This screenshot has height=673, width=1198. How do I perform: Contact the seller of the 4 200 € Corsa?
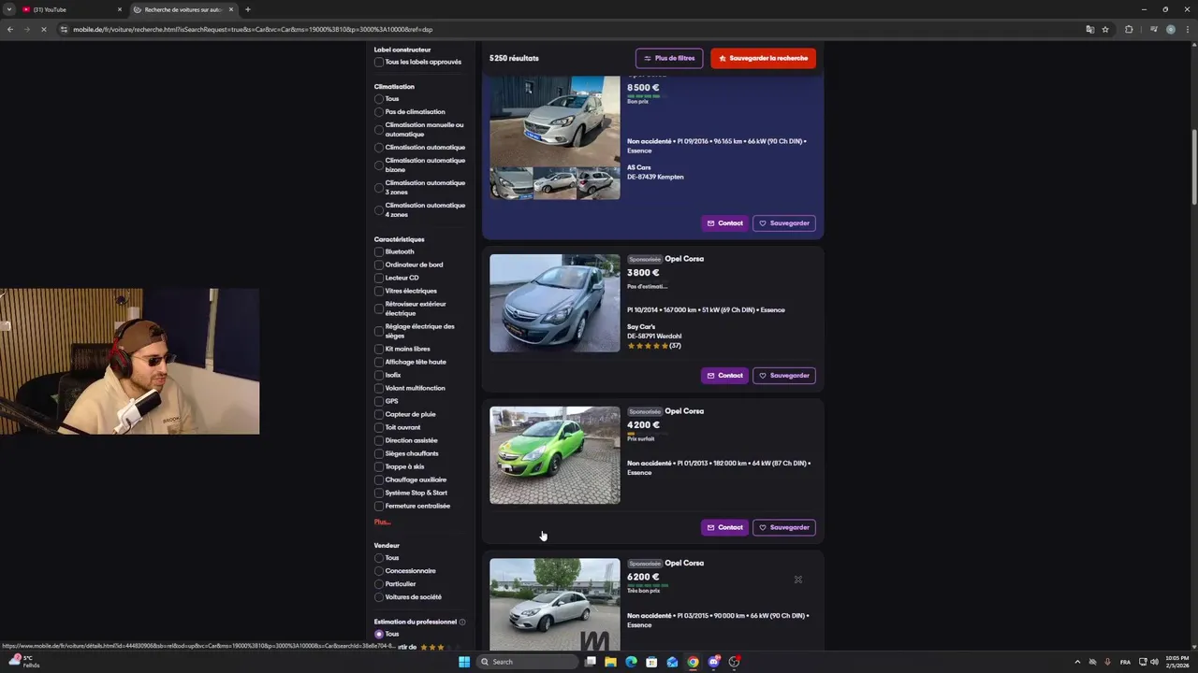(724, 527)
